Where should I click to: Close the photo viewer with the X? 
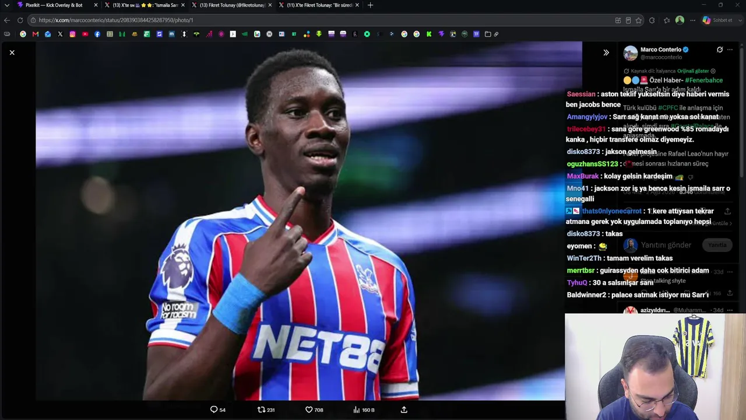[12, 52]
